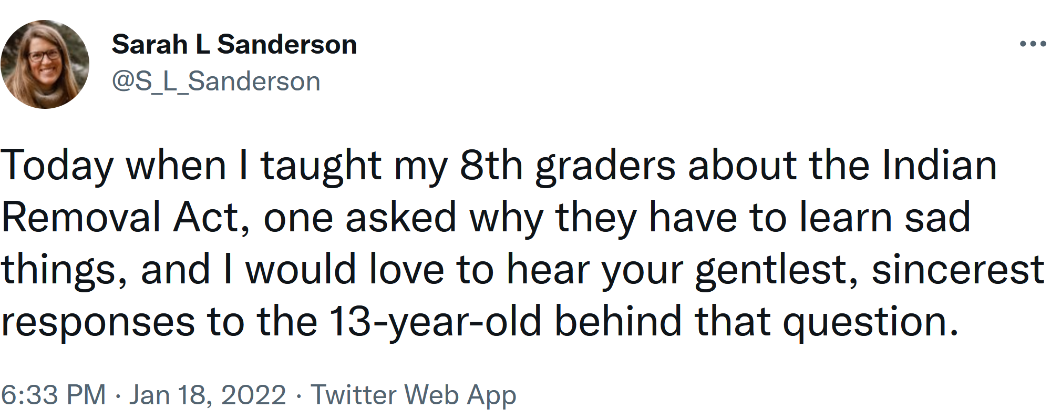Open the tweet's three-dot More menu

[1032, 44]
